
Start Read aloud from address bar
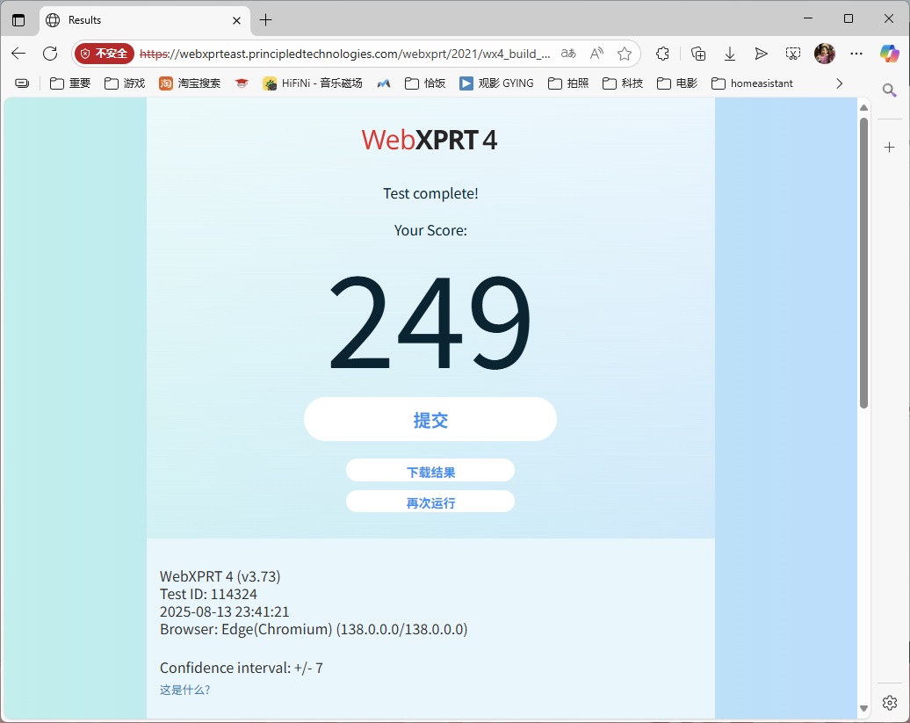(596, 54)
